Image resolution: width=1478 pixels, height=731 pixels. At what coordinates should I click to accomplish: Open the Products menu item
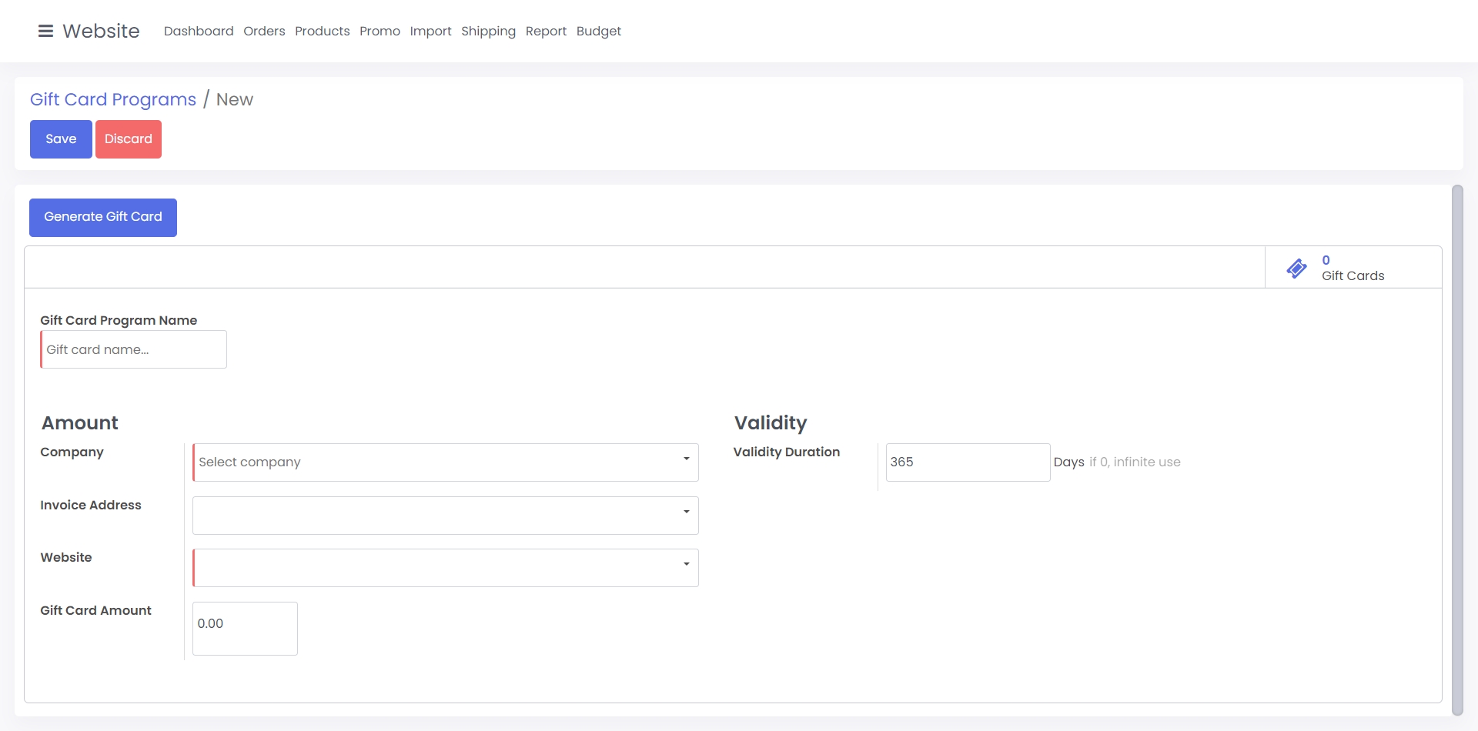click(322, 31)
